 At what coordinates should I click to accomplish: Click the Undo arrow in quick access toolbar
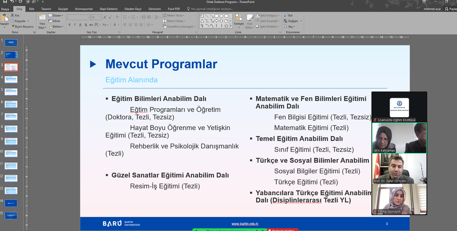coord(12,2)
